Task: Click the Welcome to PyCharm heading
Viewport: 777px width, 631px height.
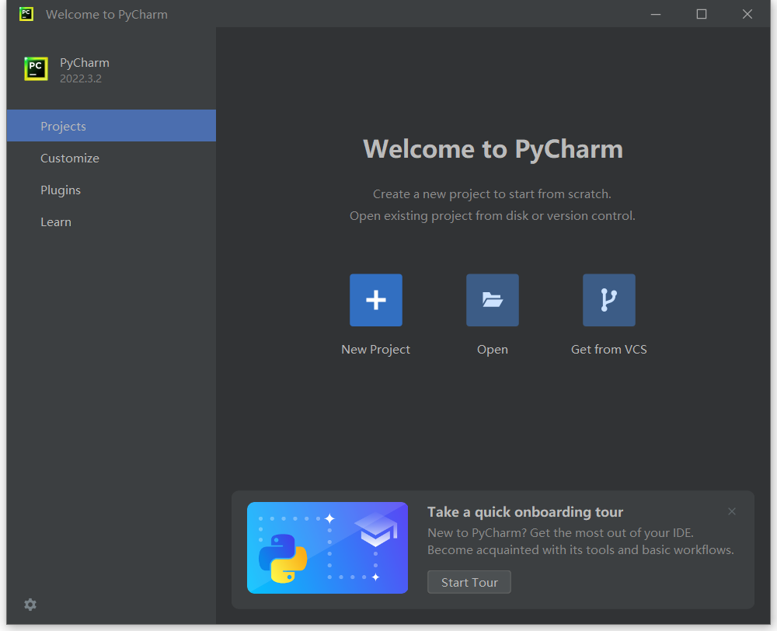Action: [493, 148]
